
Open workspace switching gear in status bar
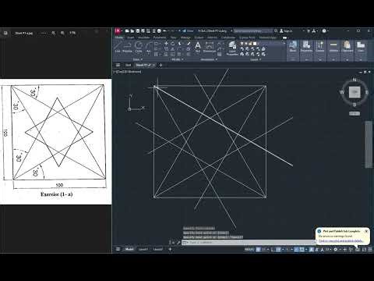tap(336, 249)
